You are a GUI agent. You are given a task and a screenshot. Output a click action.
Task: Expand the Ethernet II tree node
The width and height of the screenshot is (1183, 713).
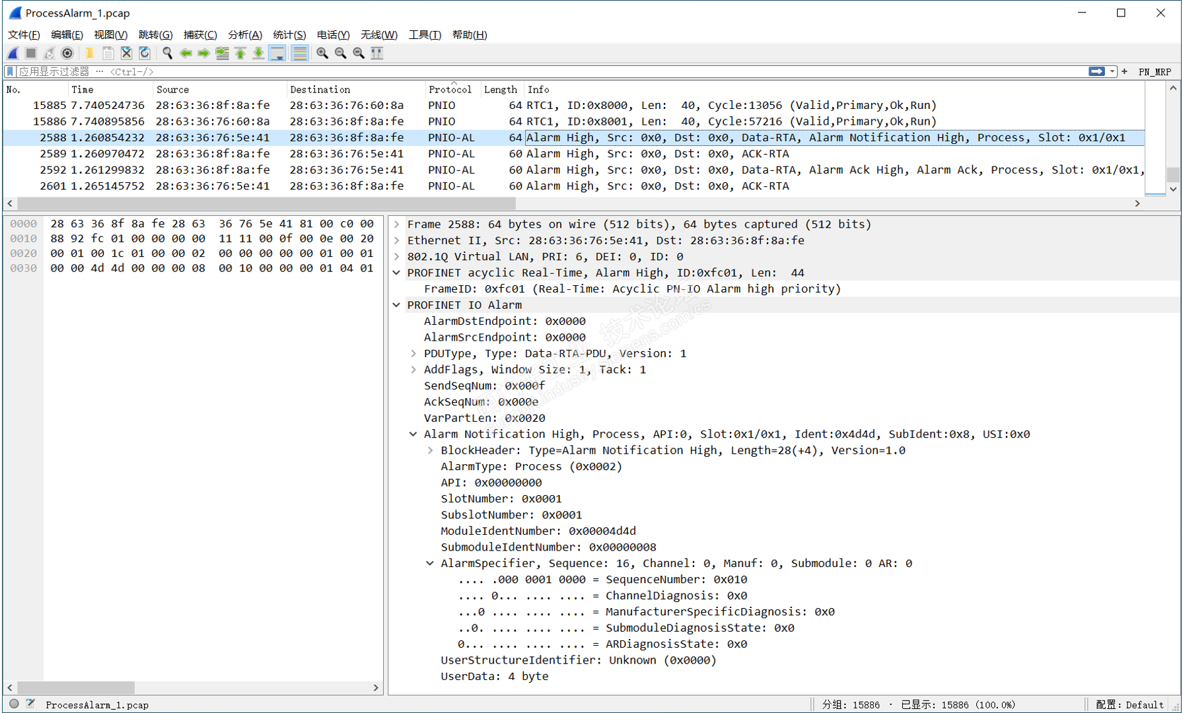(397, 241)
